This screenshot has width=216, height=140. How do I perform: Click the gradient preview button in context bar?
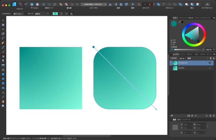pos(55,14)
